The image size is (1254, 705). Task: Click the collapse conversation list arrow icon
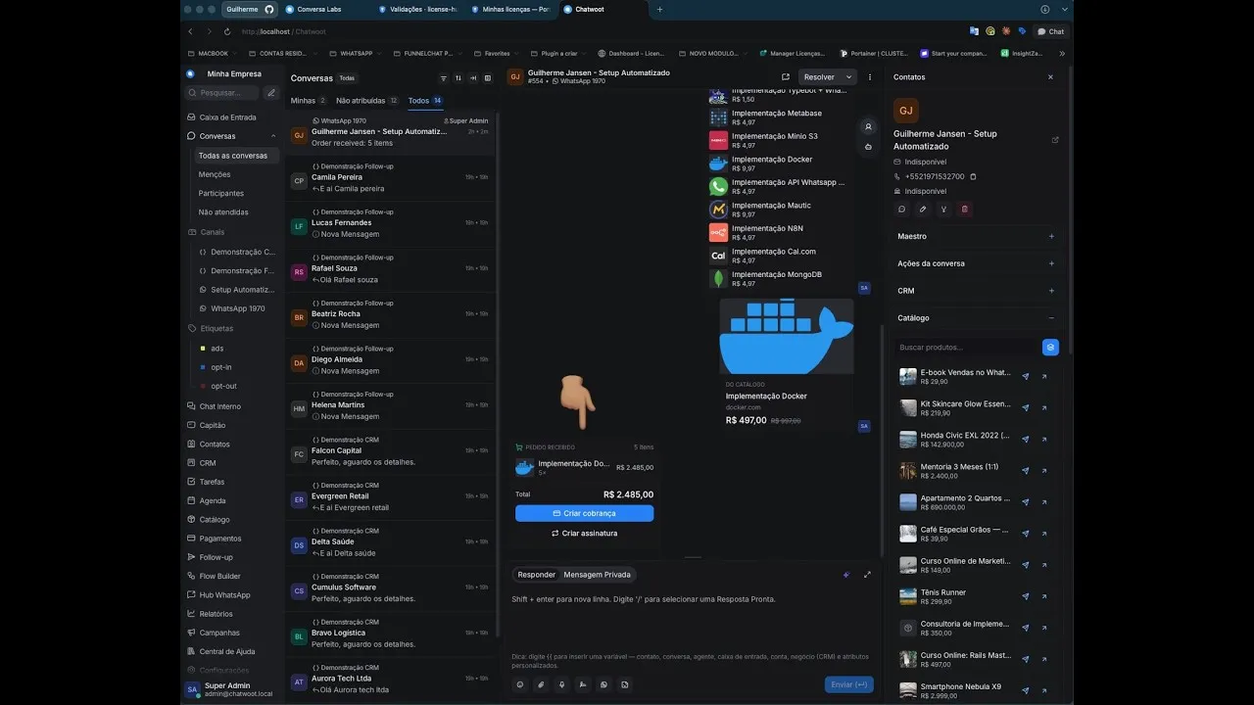pyautogui.click(x=473, y=78)
